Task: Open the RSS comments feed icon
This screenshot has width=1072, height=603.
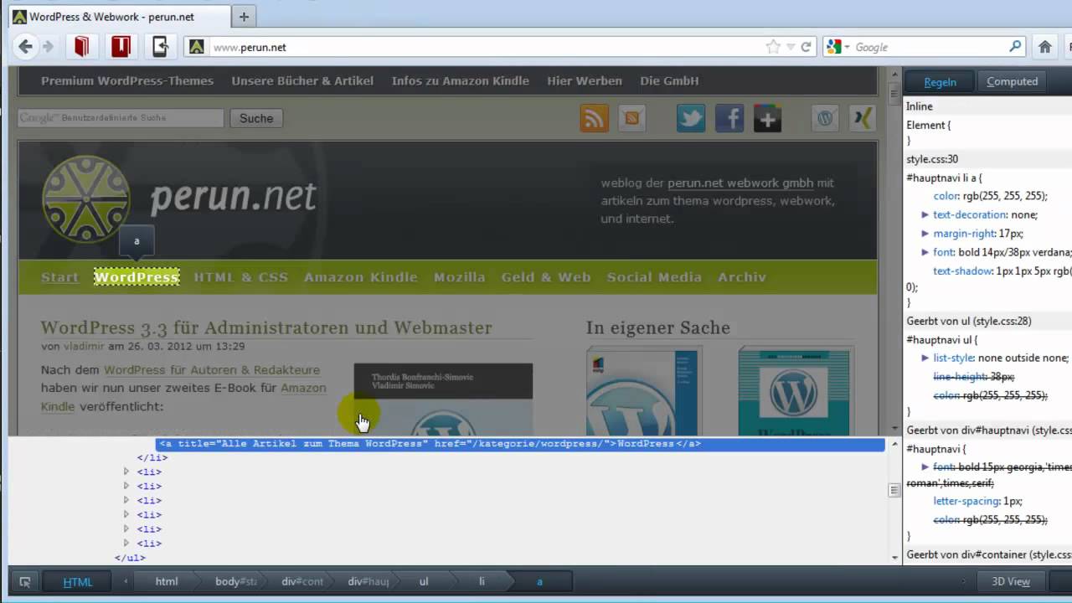Action: (x=632, y=118)
